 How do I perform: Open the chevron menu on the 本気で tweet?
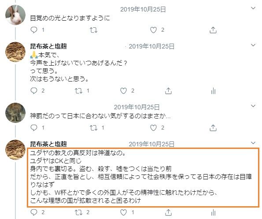[253, 45]
